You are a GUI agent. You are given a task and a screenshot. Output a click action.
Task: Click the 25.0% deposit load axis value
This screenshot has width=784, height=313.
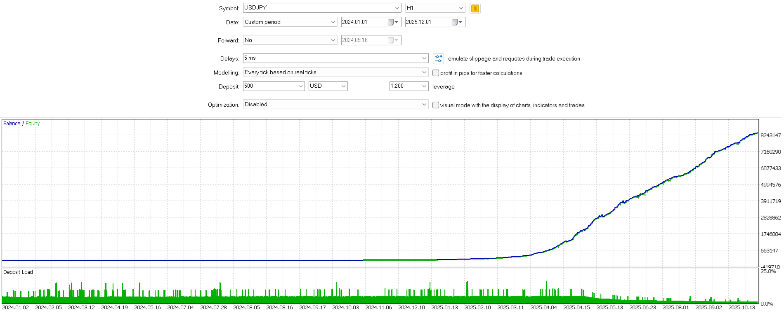click(x=768, y=271)
